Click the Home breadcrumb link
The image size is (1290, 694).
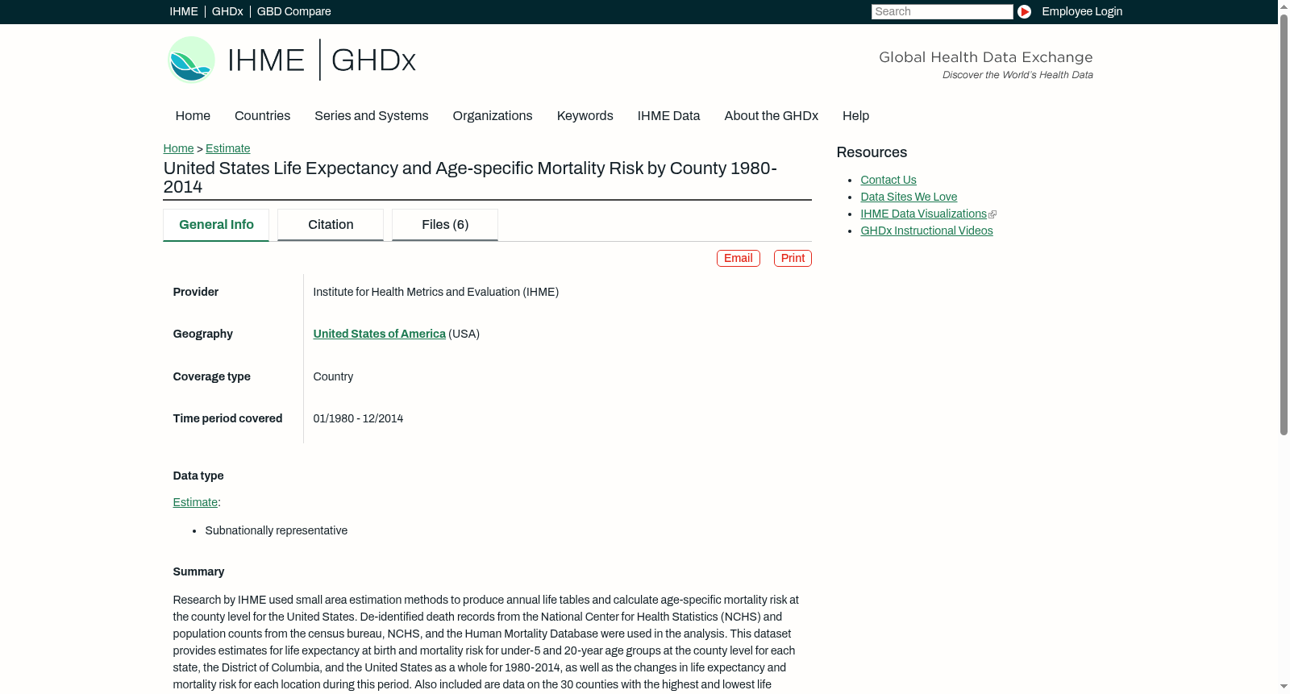178,148
